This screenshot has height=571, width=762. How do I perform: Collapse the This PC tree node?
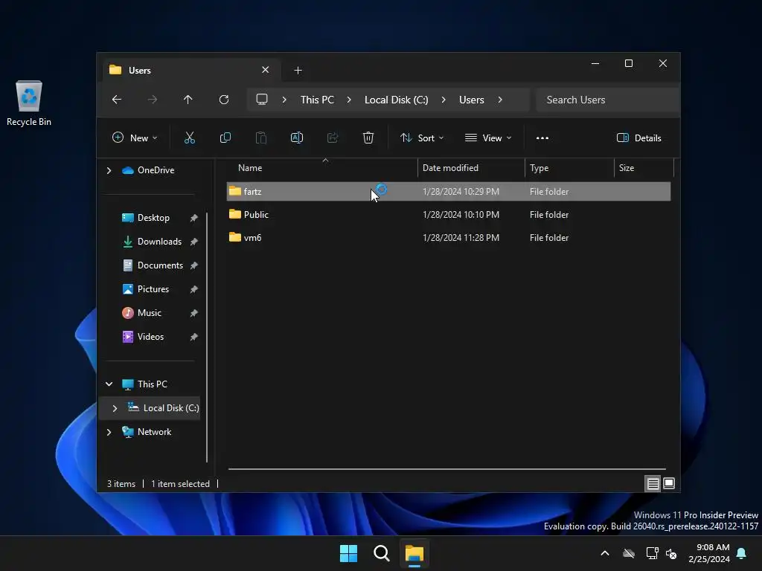pyautogui.click(x=109, y=384)
